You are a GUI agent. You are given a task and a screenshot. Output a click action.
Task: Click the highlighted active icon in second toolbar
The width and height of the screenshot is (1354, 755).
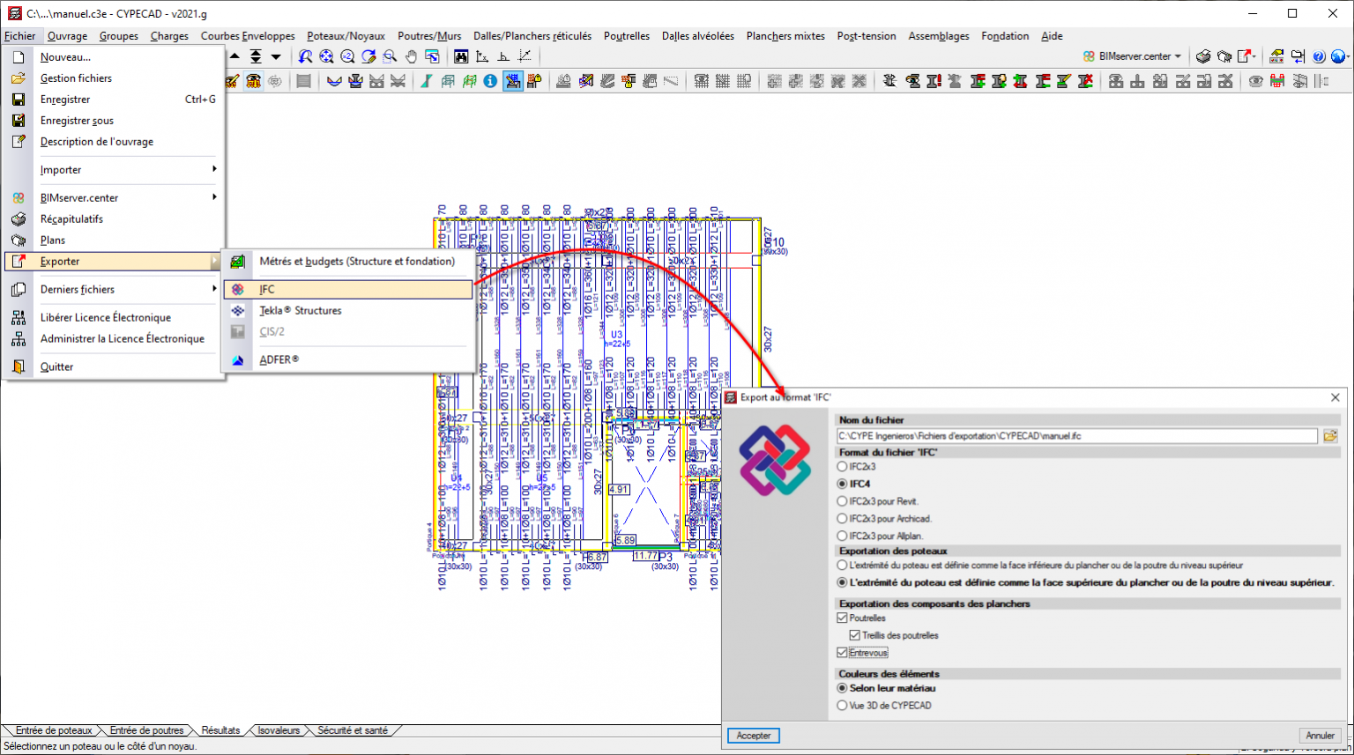(x=512, y=81)
